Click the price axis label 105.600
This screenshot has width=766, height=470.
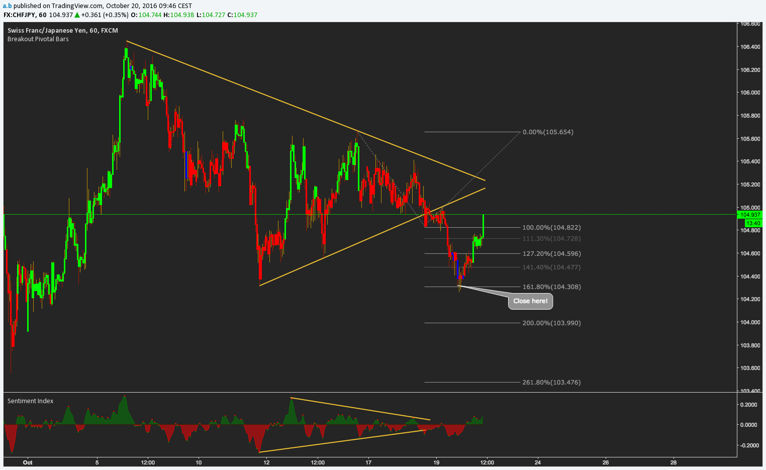coord(750,139)
